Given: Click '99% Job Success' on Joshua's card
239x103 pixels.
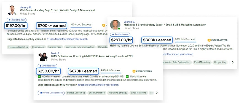Looking at the screenshot, I should click(x=185, y=39).
